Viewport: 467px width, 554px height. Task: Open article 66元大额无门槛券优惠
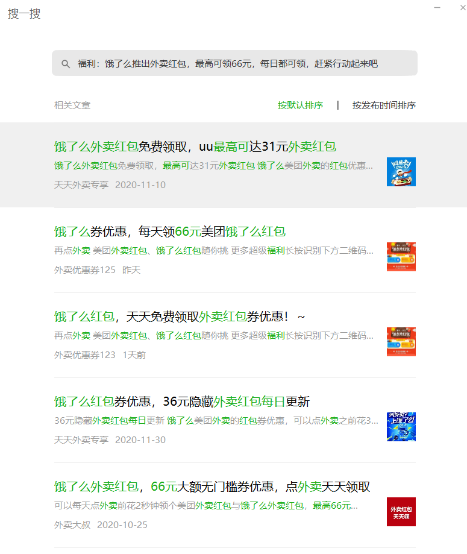[x=212, y=487]
